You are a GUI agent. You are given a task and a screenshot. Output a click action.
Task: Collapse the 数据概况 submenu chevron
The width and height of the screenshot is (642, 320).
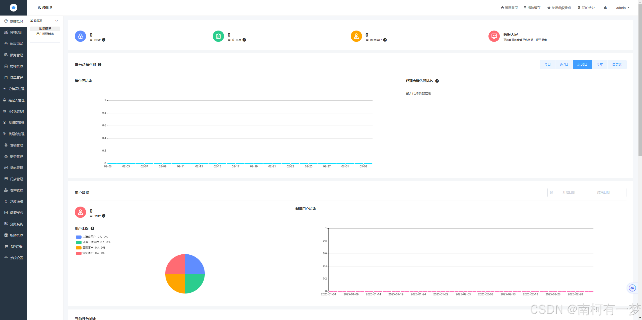point(57,21)
